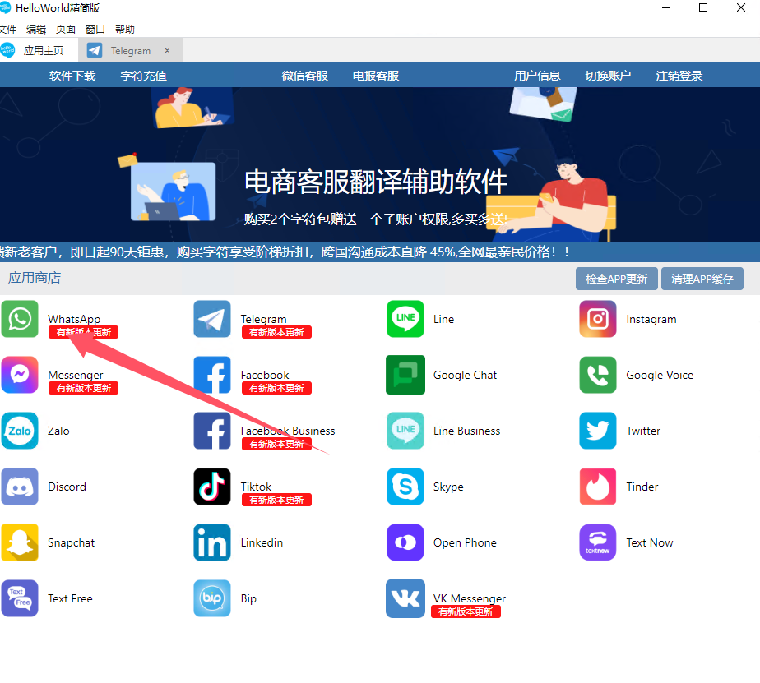Click Facebook's 有新版本更新 badge

coord(276,388)
